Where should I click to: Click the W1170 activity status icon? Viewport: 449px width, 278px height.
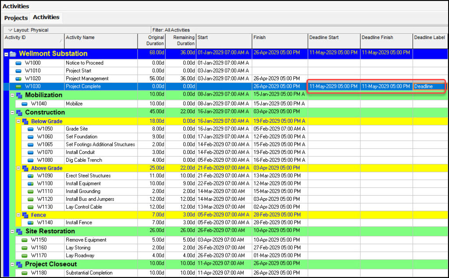[25, 255]
